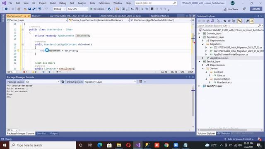Select IUser.cs in Solution Explorer
The image size is (265, 149).
221,75
